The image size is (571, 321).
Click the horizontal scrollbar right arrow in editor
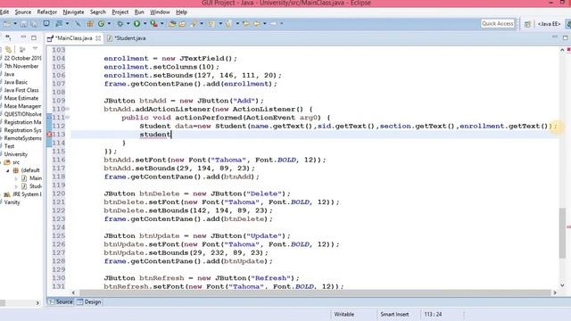coord(555,292)
